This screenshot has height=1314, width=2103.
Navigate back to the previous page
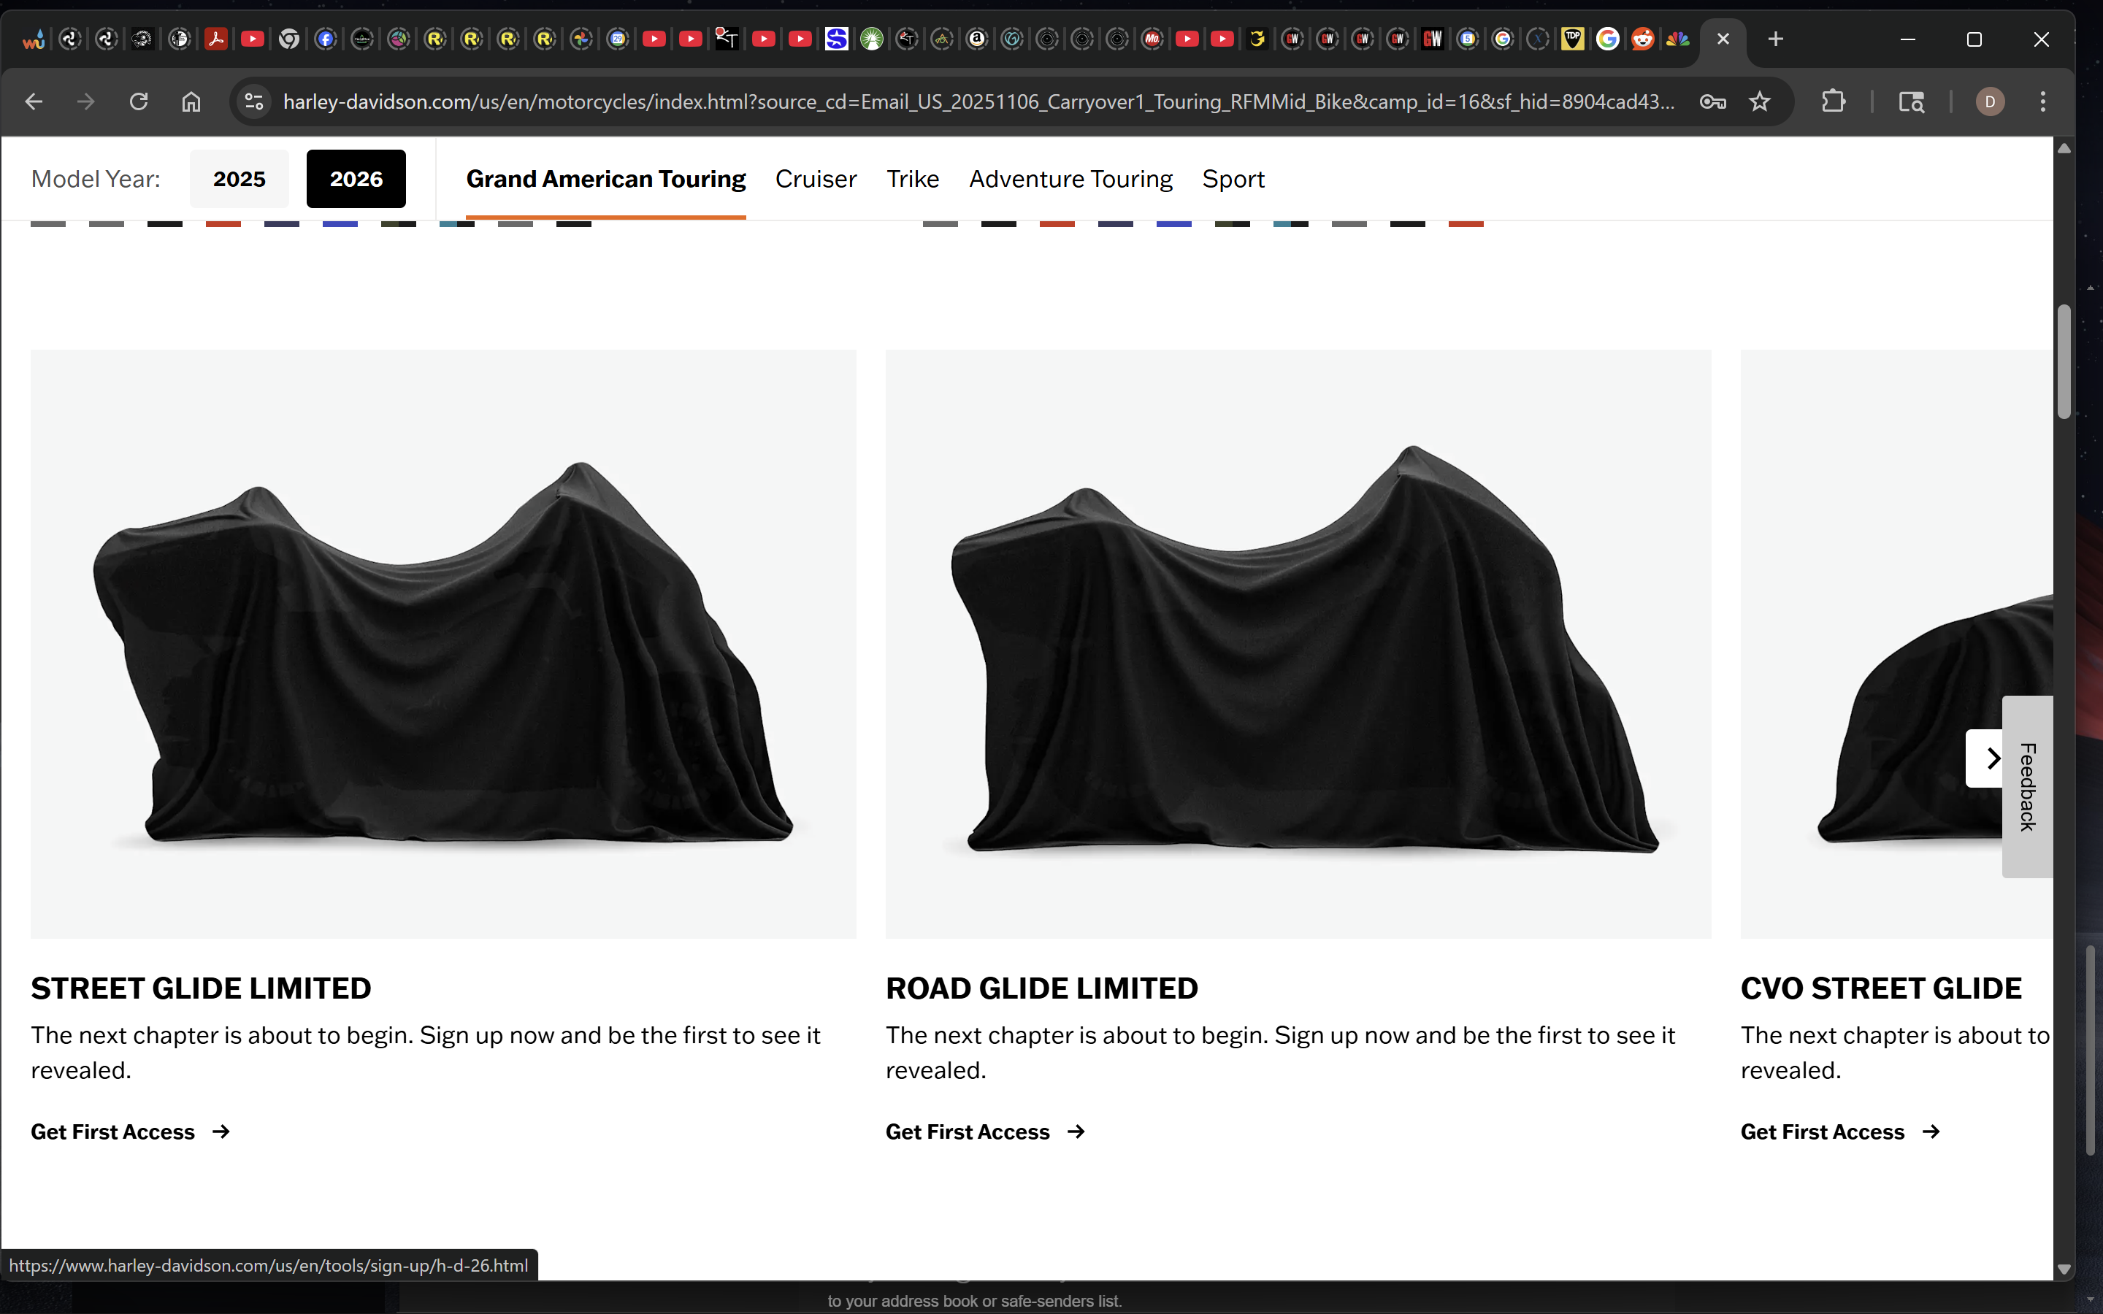[34, 101]
